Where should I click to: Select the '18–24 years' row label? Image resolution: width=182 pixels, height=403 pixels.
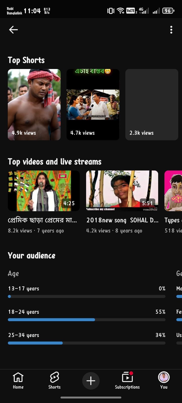click(24, 312)
